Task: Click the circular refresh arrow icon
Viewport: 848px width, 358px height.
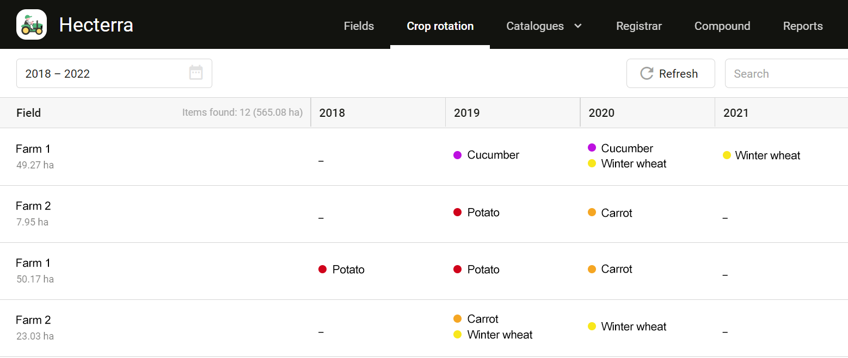Action: [x=647, y=73]
